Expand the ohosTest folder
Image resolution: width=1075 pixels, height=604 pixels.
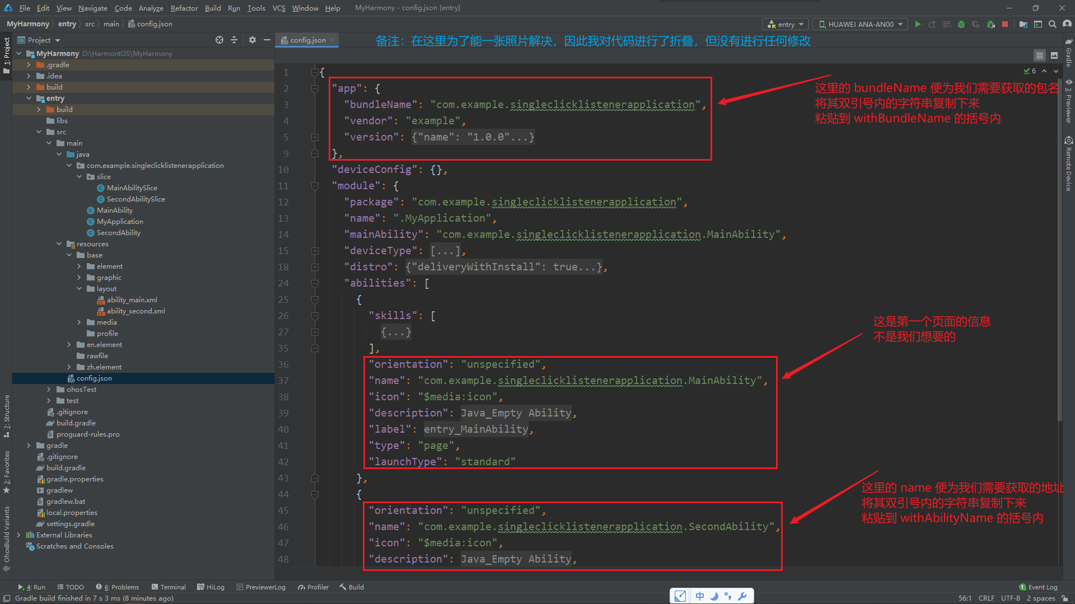click(49, 390)
